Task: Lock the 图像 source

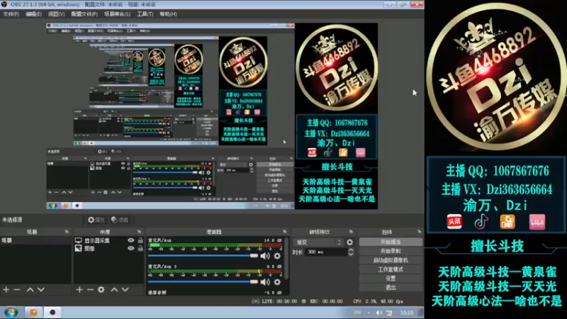Action: (140, 248)
